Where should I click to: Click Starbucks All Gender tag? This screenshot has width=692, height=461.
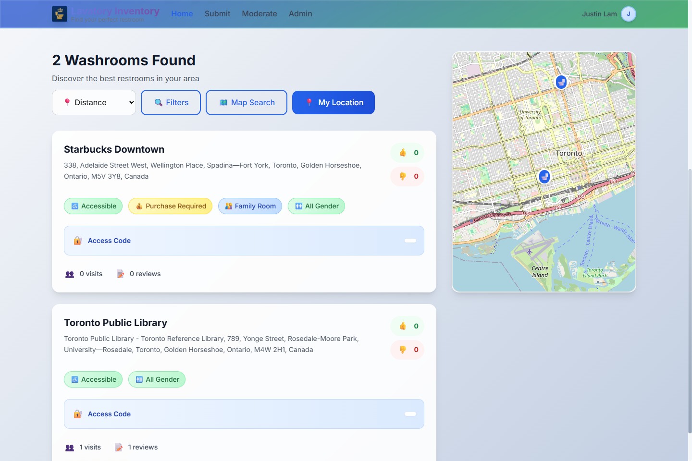(316, 206)
